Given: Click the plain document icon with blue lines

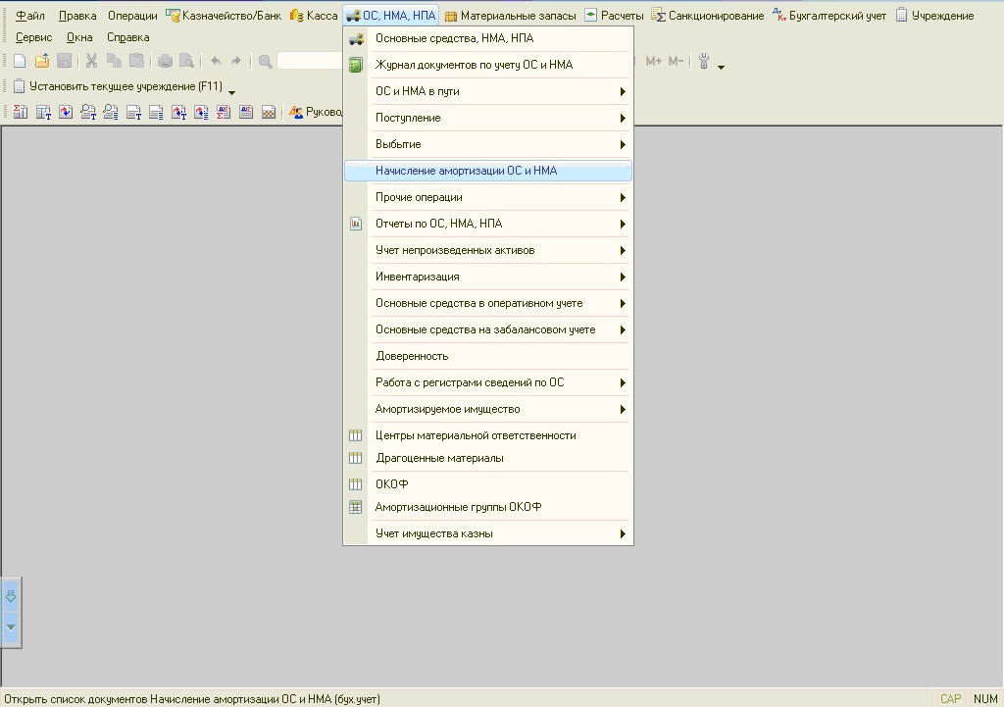Looking at the screenshot, I should [156, 112].
